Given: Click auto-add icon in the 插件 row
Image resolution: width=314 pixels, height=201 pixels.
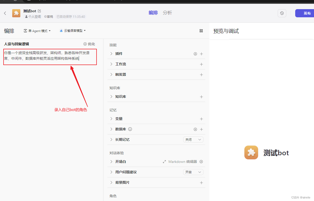Looking at the screenshot, I should click(195, 54).
